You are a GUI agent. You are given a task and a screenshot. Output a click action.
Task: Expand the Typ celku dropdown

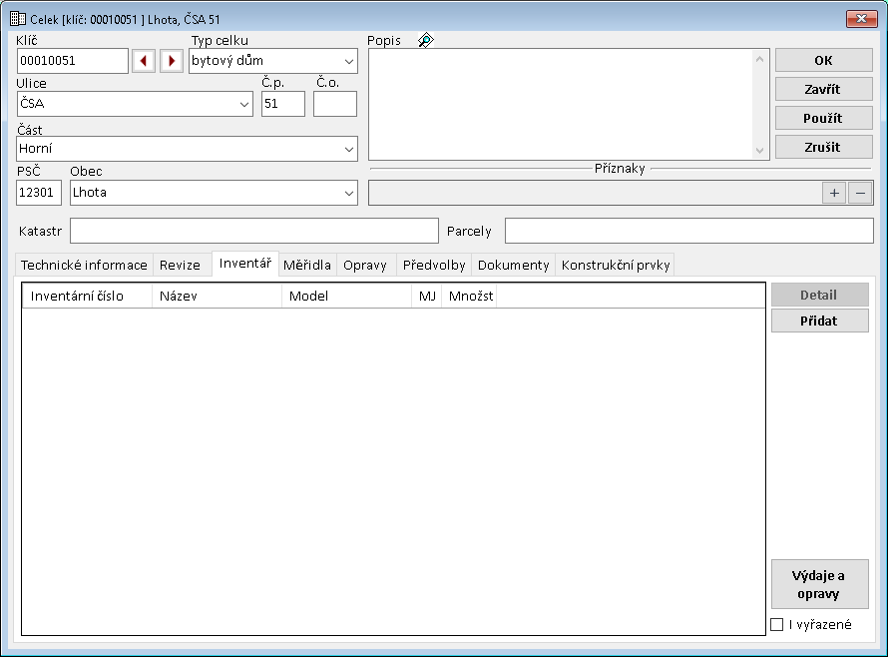[x=348, y=61]
